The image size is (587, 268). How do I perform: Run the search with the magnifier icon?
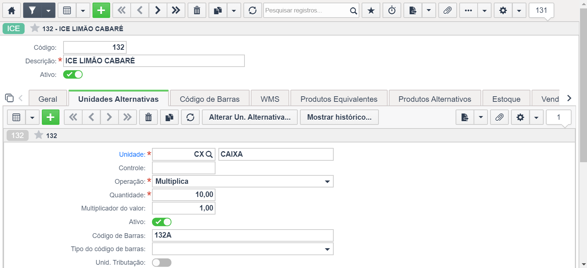[x=353, y=11]
